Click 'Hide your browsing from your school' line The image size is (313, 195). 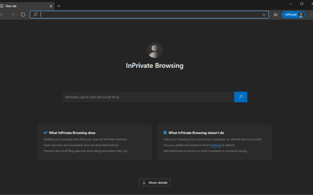point(212,139)
